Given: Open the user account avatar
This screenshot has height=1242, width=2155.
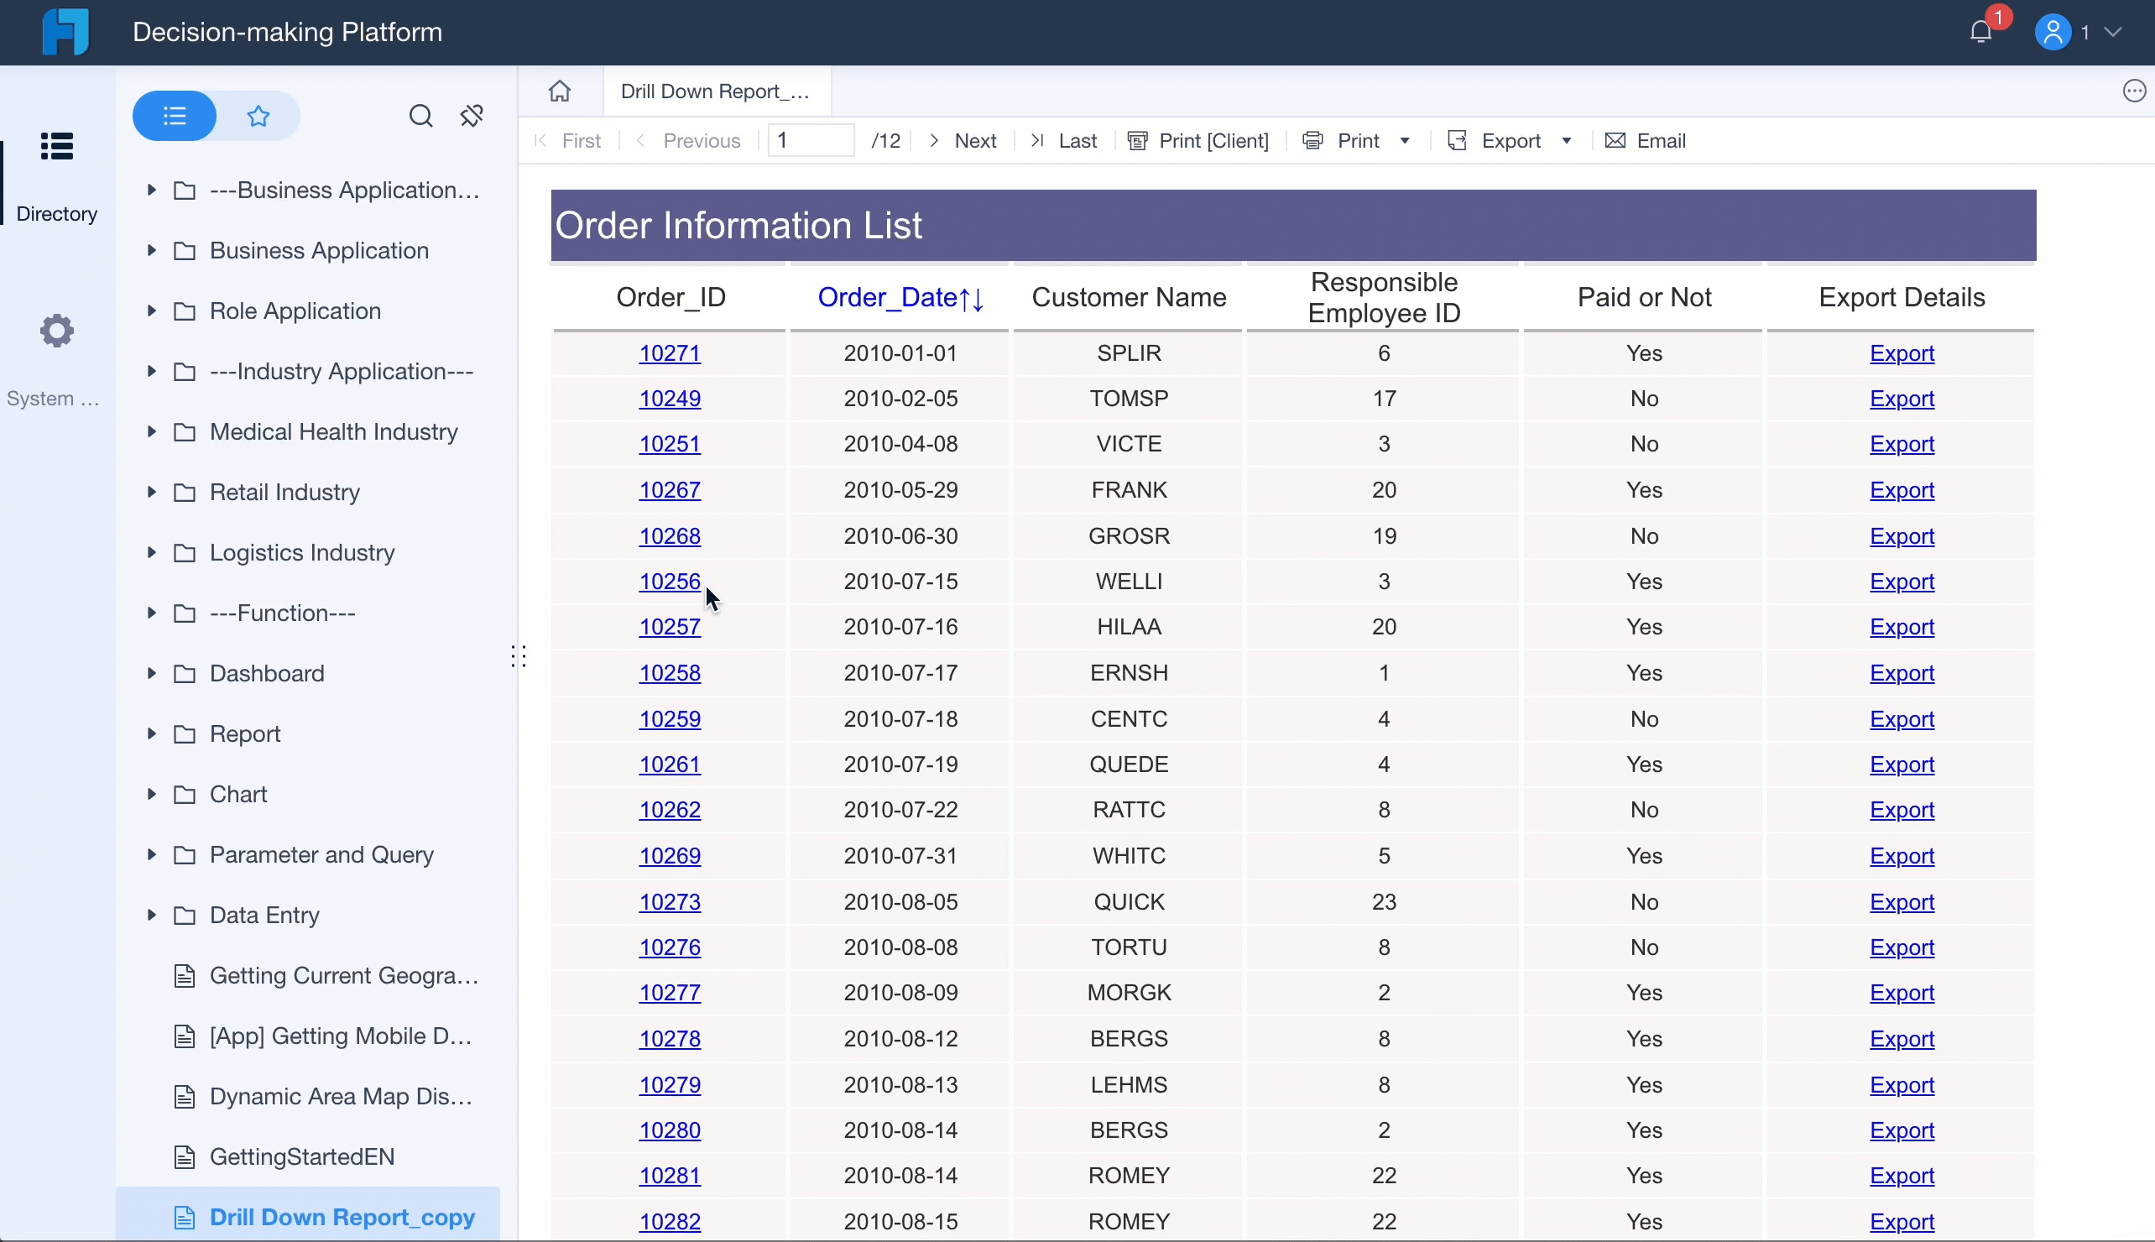Looking at the screenshot, I should click(x=2053, y=33).
